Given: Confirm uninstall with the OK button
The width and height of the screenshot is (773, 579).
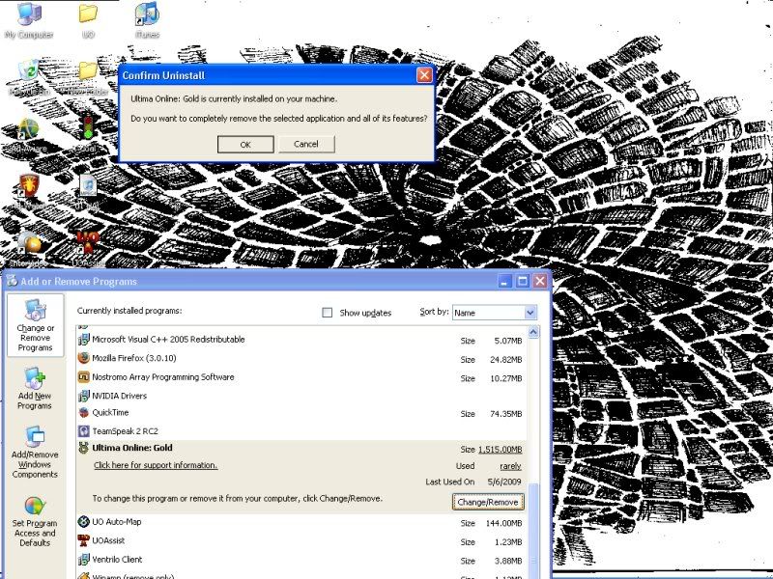Looking at the screenshot, I should pos(245,144).
